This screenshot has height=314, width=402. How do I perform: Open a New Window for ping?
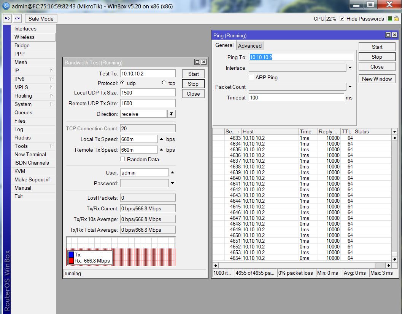(x=377, y=79)
